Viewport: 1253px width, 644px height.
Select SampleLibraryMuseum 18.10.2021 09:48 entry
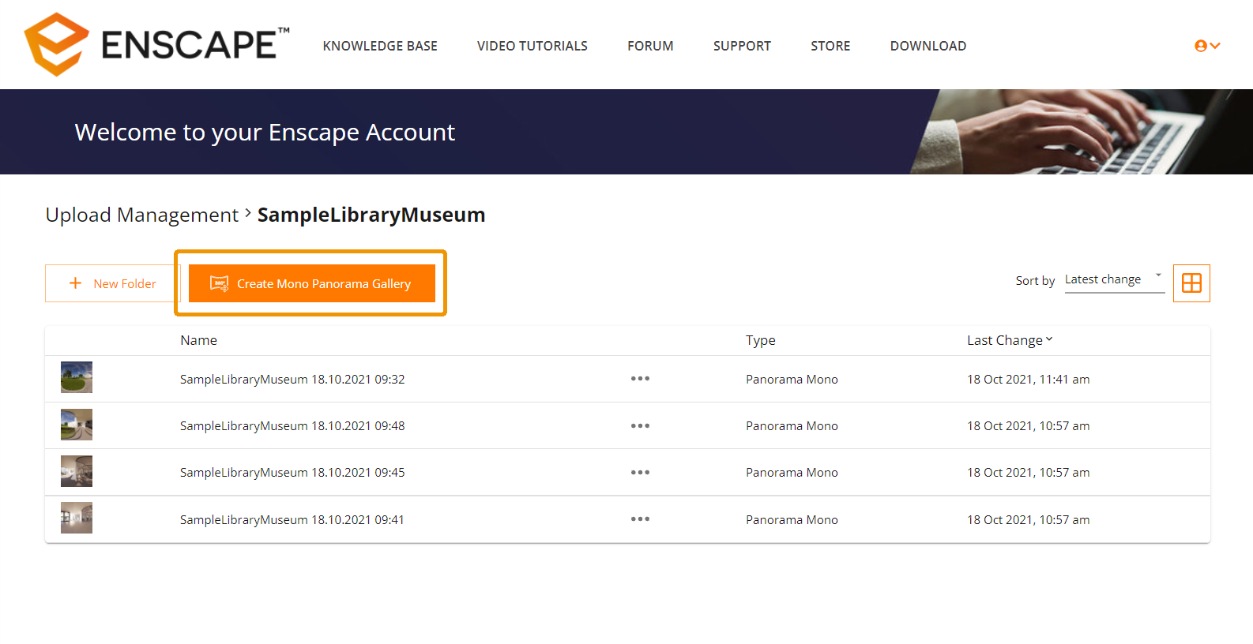tap(292, 426)
